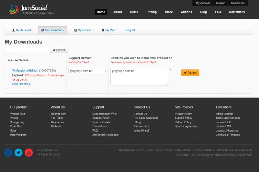Open the Blog nav item
Screen dimensions: 259x172
(x=203, y=12)
